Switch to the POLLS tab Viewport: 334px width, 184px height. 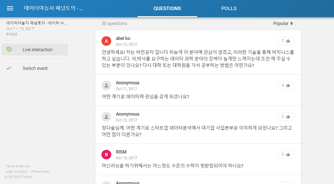point(229,8)
